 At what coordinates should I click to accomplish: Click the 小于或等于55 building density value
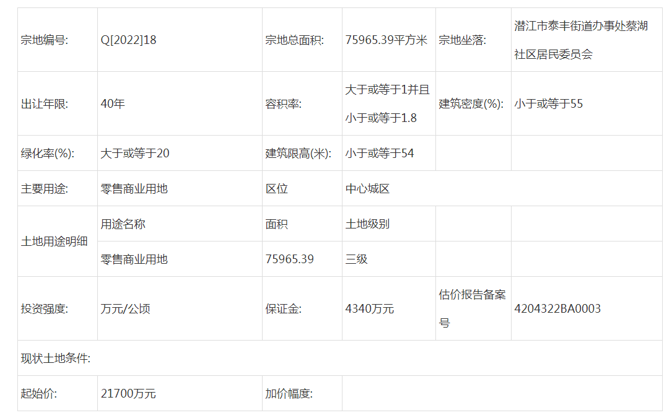coord(548,104)
